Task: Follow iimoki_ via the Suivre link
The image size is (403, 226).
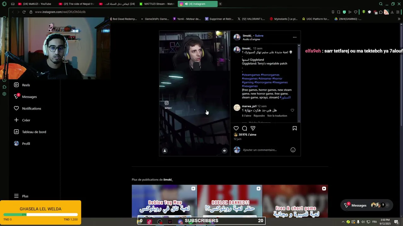Action: pos(259,35)
